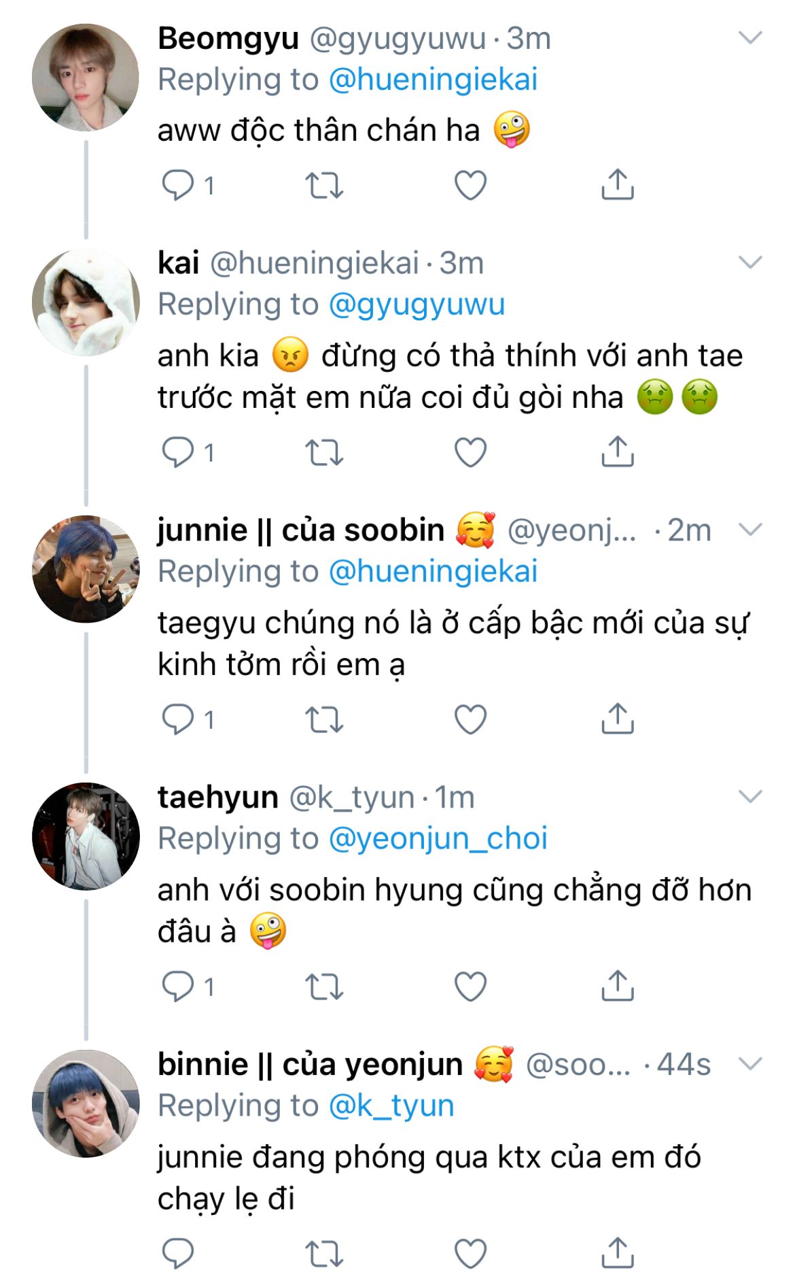The image size is (795, 1285).
Task: Like junnie's taegyu tweet
Action: point(470,719)
